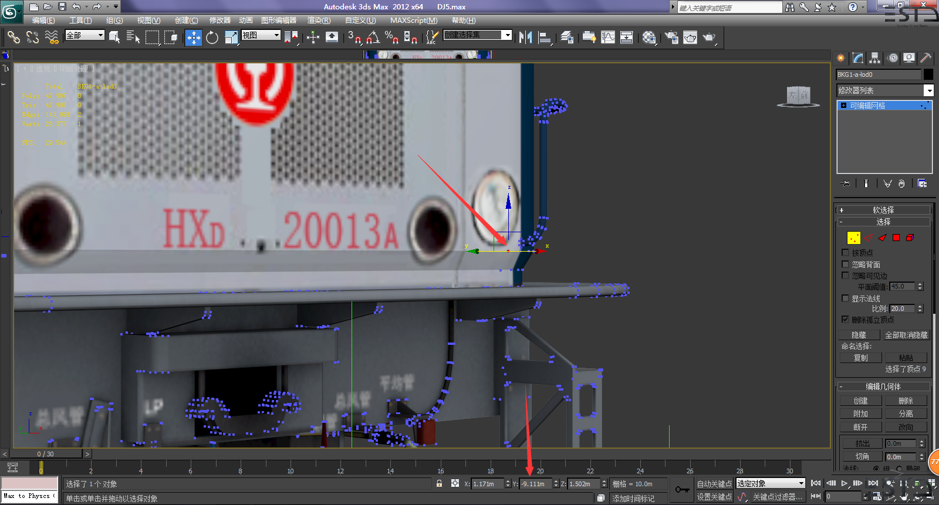Click the 0 / 30 time slider
The width and height of the screenshot is (939, 505).
pyautogui.click(x=46, y=454)
